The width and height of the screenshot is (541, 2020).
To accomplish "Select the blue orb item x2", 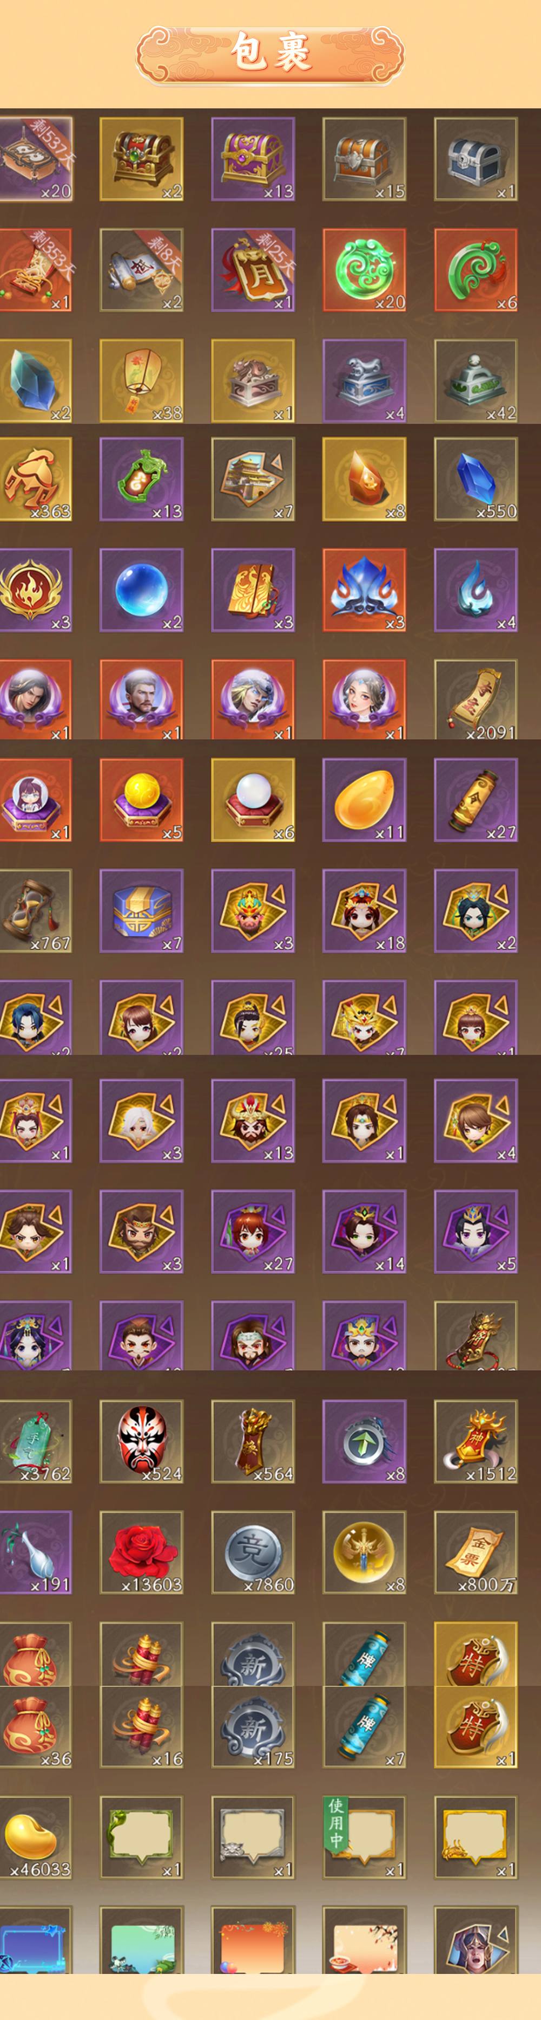I will point(141,590).
